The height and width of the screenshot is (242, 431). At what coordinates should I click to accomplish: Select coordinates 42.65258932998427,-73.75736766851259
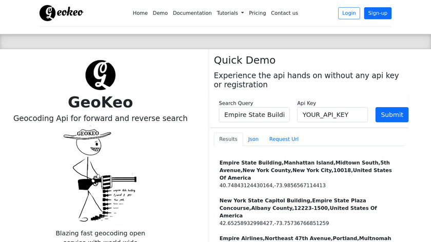[x=274, y=223]
